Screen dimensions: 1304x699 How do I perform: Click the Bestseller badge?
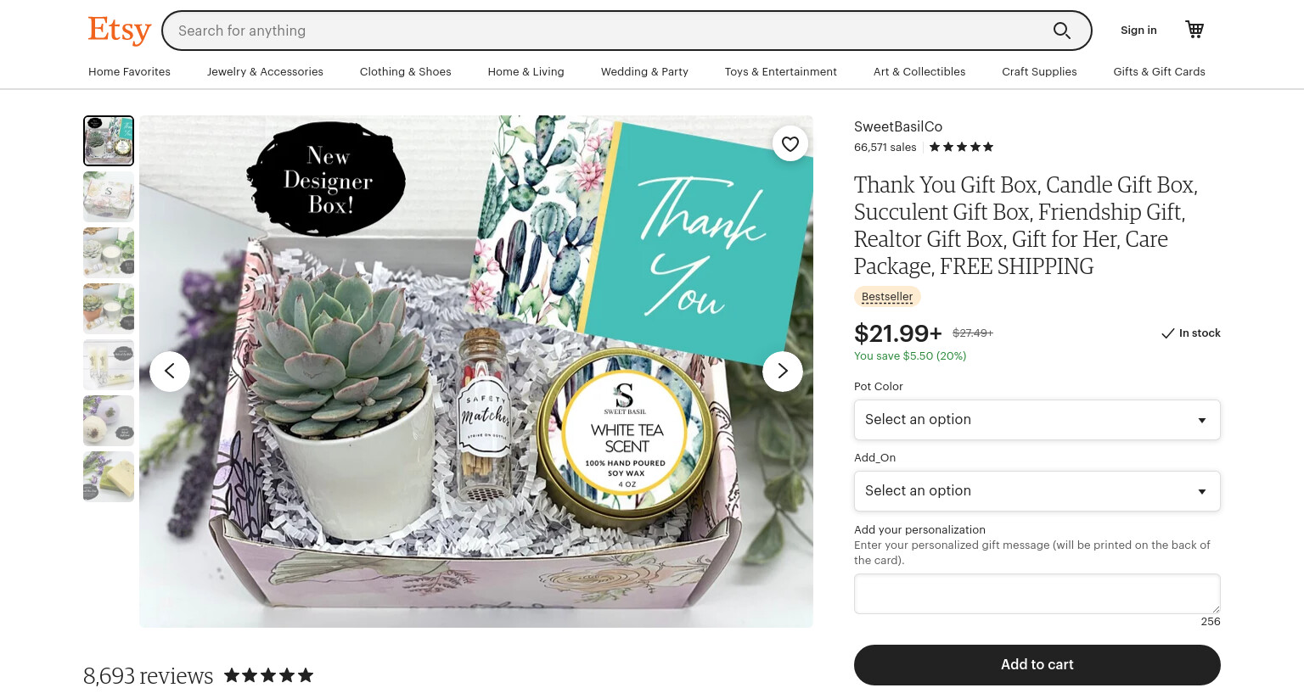pos(887,297)
